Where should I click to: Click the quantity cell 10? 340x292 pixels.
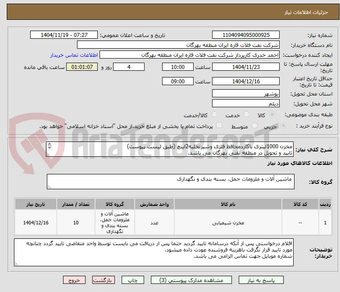point(76,223)
